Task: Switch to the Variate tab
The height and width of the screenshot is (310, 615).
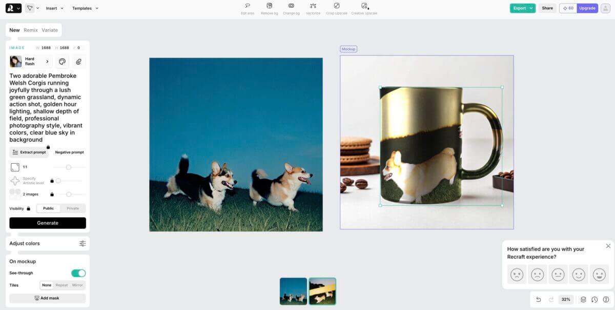Action: tap(50, 30)
